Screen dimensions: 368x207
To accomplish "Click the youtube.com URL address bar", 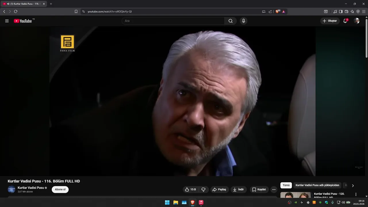I will (110, 11).
